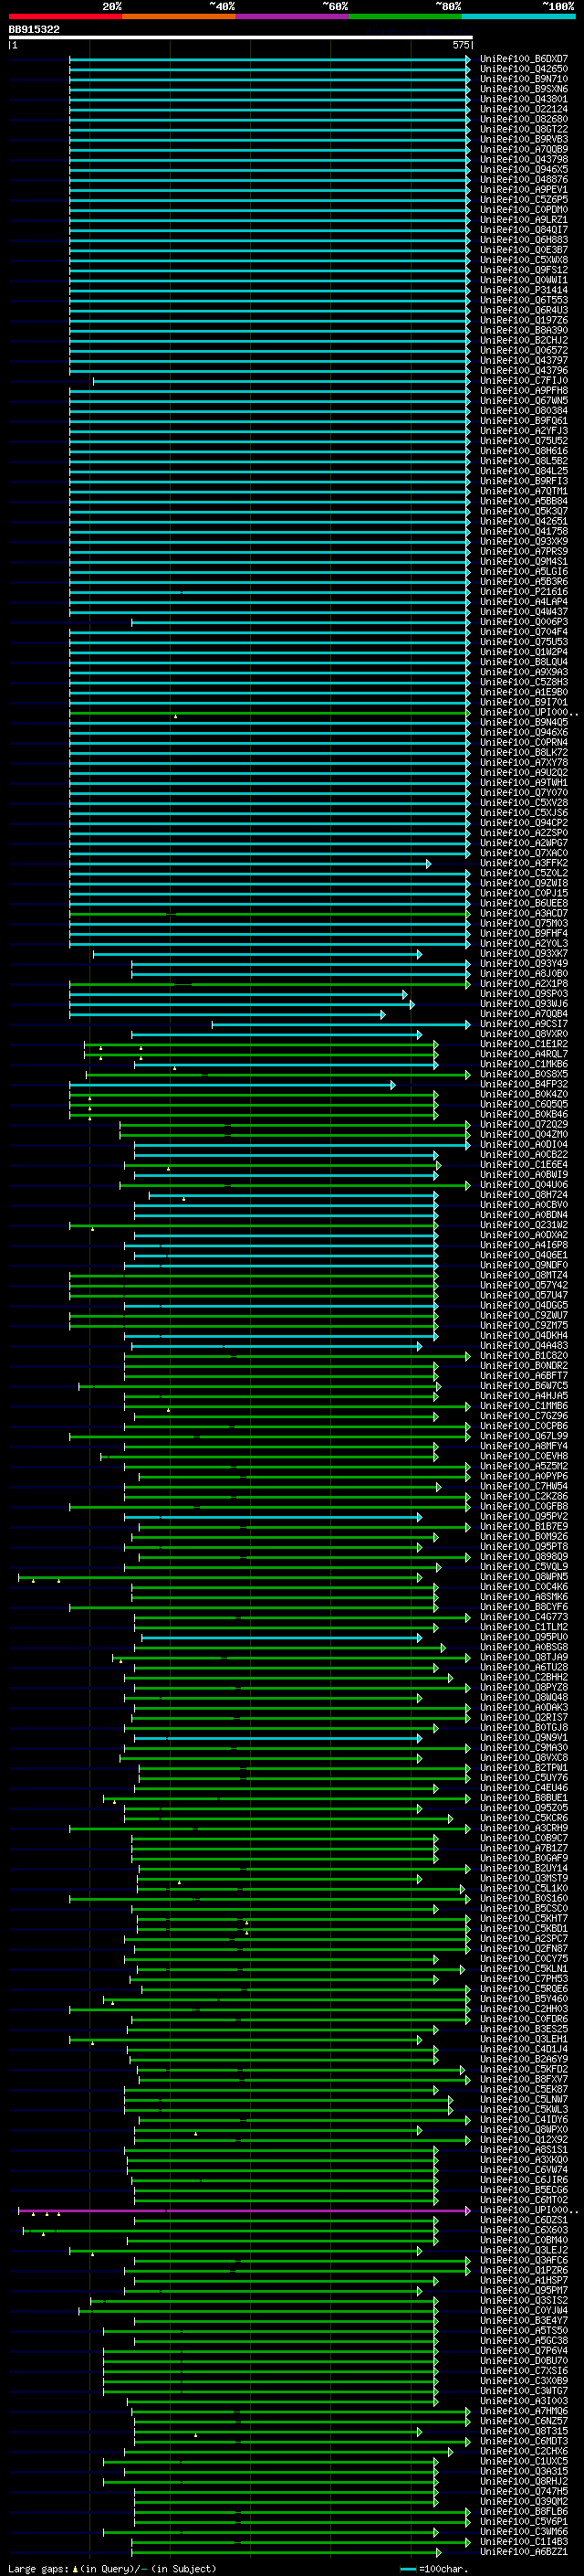This screenshot has width=584, height=2576.
Task: Select hit label UniRef100_Q6T553
Action: (524, 300)
